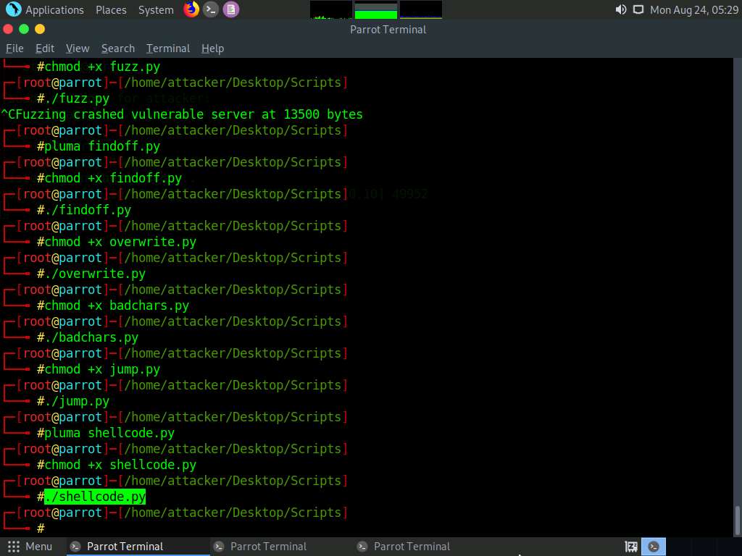Click the 'chmod +x findoff.py' command
The height and width of the screenshot is (556, 742).
(x=112, y=178)
